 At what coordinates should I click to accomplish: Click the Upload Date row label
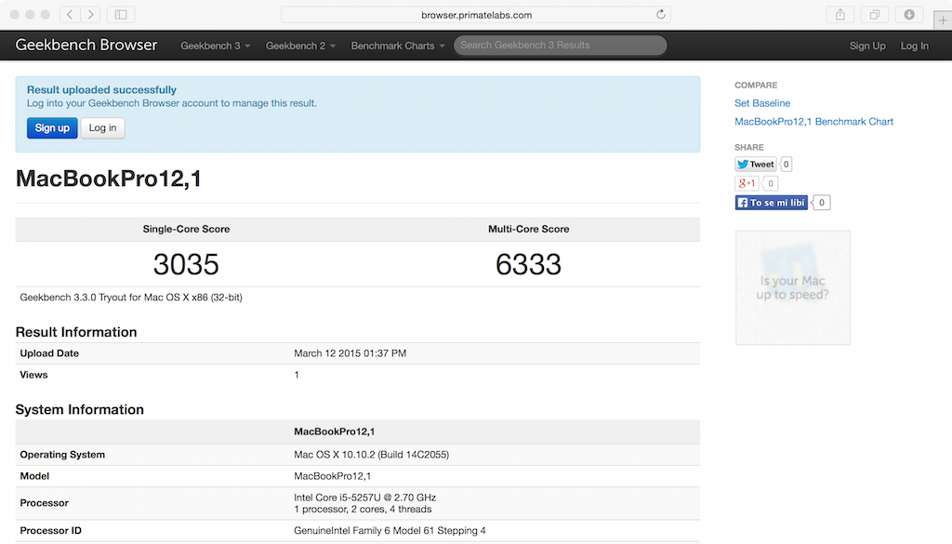(x=49, y=353)
